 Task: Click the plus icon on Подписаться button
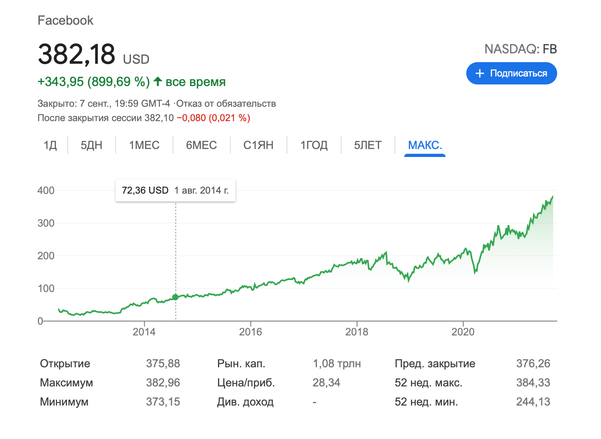[480, 73]
